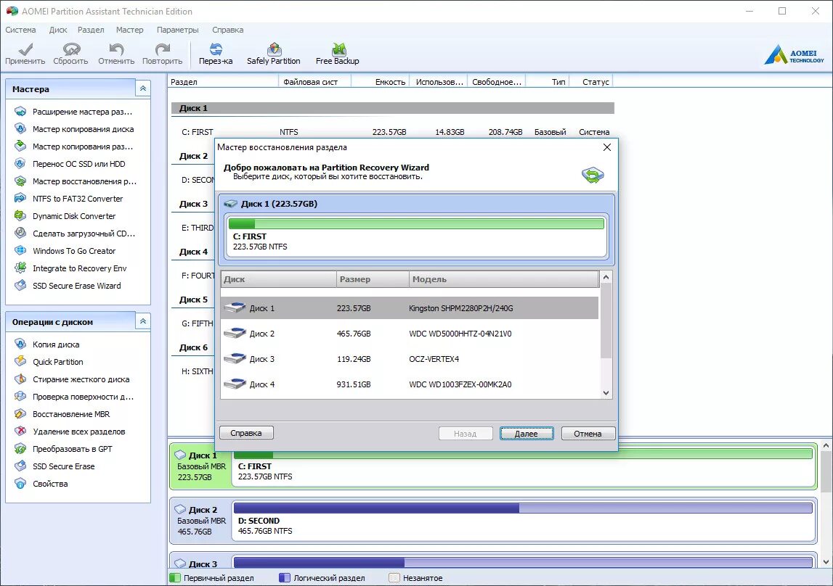The image size is (833, 586).
Task: Open Мастер копирования раздела wizard
Action: 74,146
